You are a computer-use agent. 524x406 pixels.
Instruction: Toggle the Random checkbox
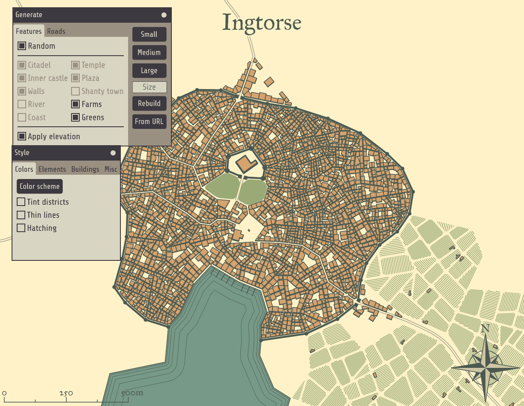pos(22,46)
